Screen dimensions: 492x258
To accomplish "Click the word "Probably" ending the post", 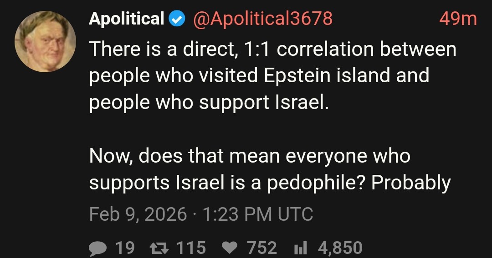I will (x=410, y=183).
